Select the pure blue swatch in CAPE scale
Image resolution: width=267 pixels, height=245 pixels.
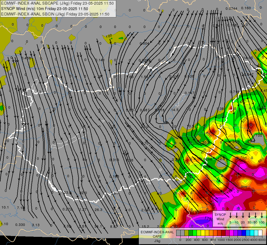[x=244, y=233]
